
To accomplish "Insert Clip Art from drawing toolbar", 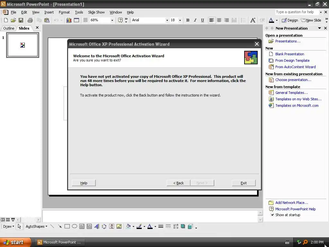I will [111, 226].
